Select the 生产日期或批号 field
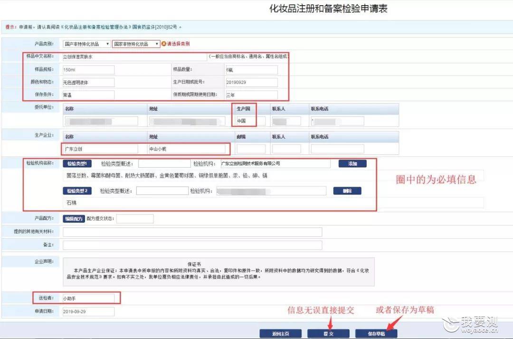Image resolution: width=513 pixels, height=339 pixels. [x=252, y=82]
